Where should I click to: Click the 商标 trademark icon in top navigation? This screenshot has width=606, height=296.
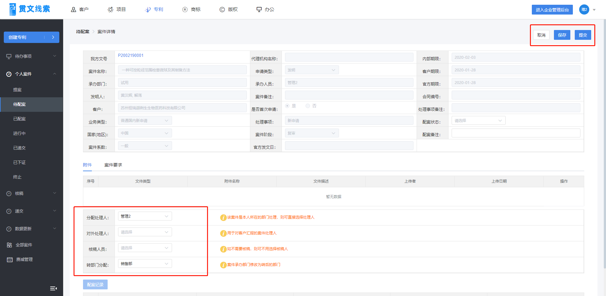click(x=185, y=9)
